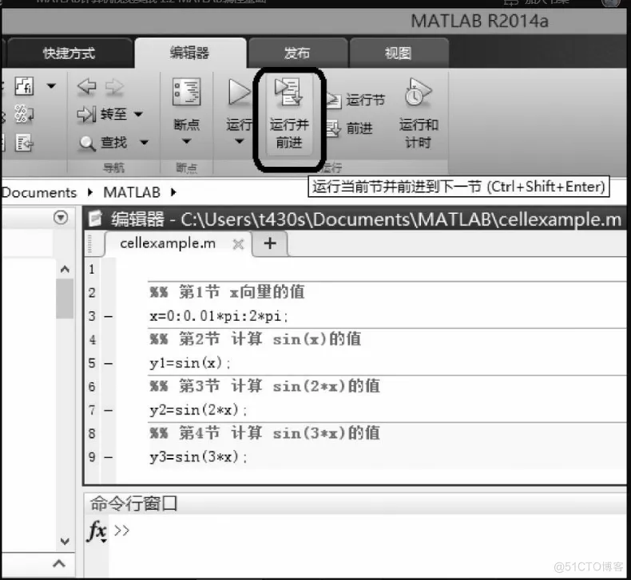The height and width of the screenshot is (580, 631).
Task: Expand the 断点 dropdown arrow
Action: point(186,141)
